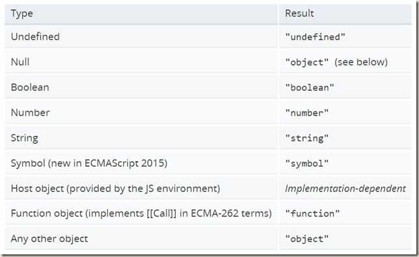Click the "object" (see below) result
The height and width of the screenshot is (257, 419).
(x=336, y=62)
